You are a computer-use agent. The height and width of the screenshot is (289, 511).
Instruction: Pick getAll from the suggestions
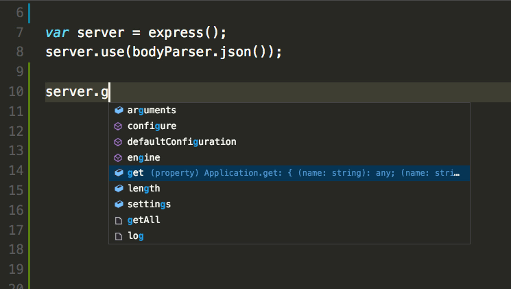(x=289, y=220)
